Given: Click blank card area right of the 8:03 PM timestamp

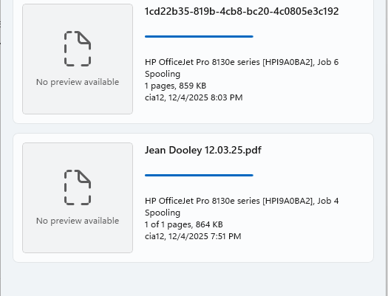Looking at the screenshot, I should 307,97.
